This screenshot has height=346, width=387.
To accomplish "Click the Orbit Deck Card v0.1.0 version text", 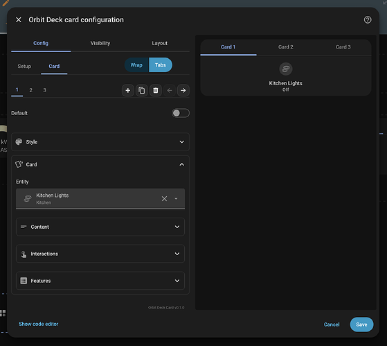I will click(166, 307).
